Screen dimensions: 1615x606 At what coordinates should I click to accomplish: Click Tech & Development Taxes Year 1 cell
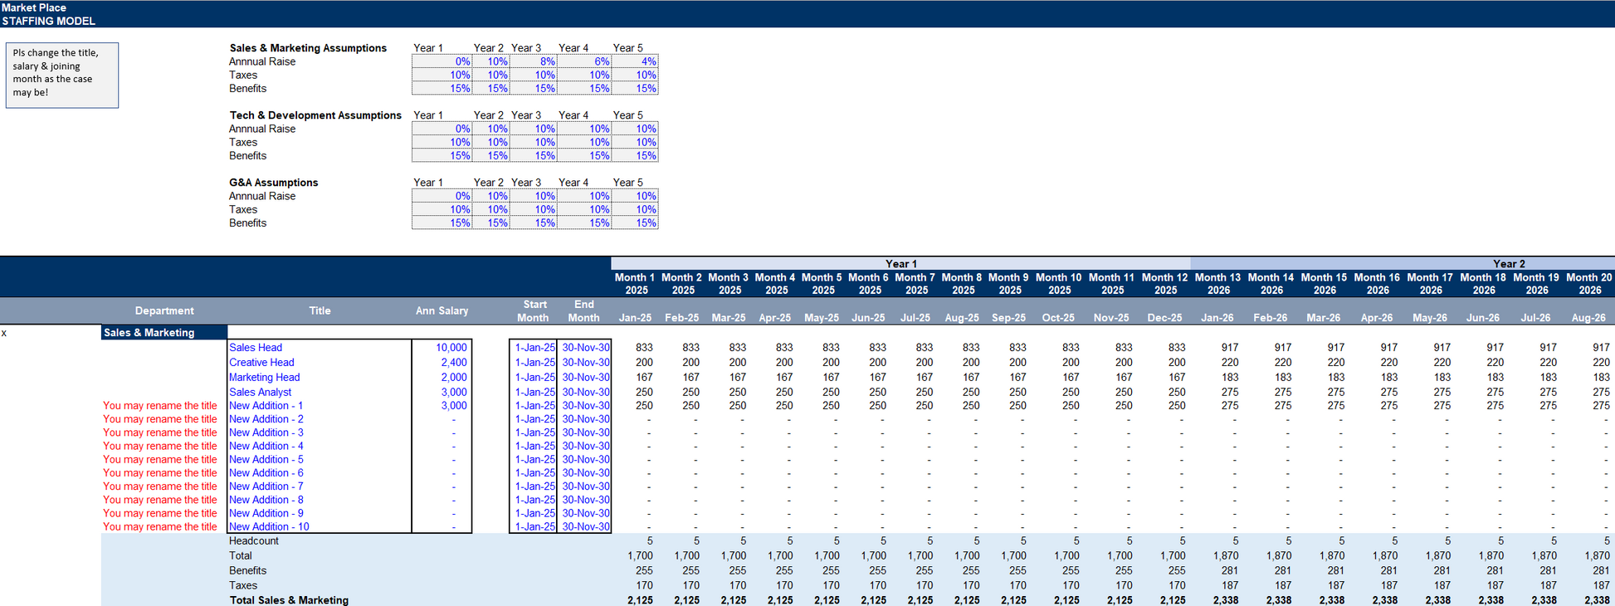(x=442, y=142)
